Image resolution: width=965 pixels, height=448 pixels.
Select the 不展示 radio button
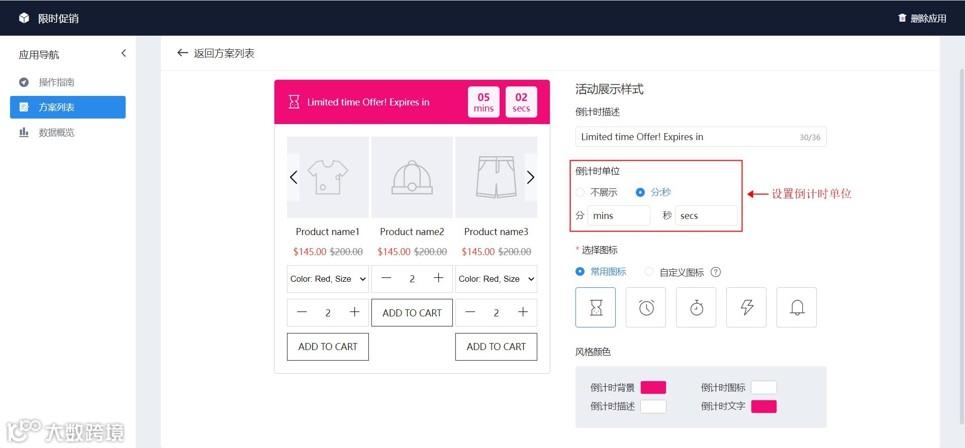580,192
